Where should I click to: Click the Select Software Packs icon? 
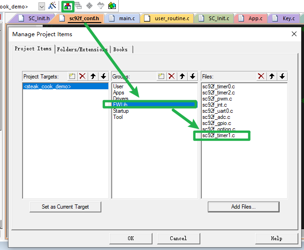coord(100,6)
